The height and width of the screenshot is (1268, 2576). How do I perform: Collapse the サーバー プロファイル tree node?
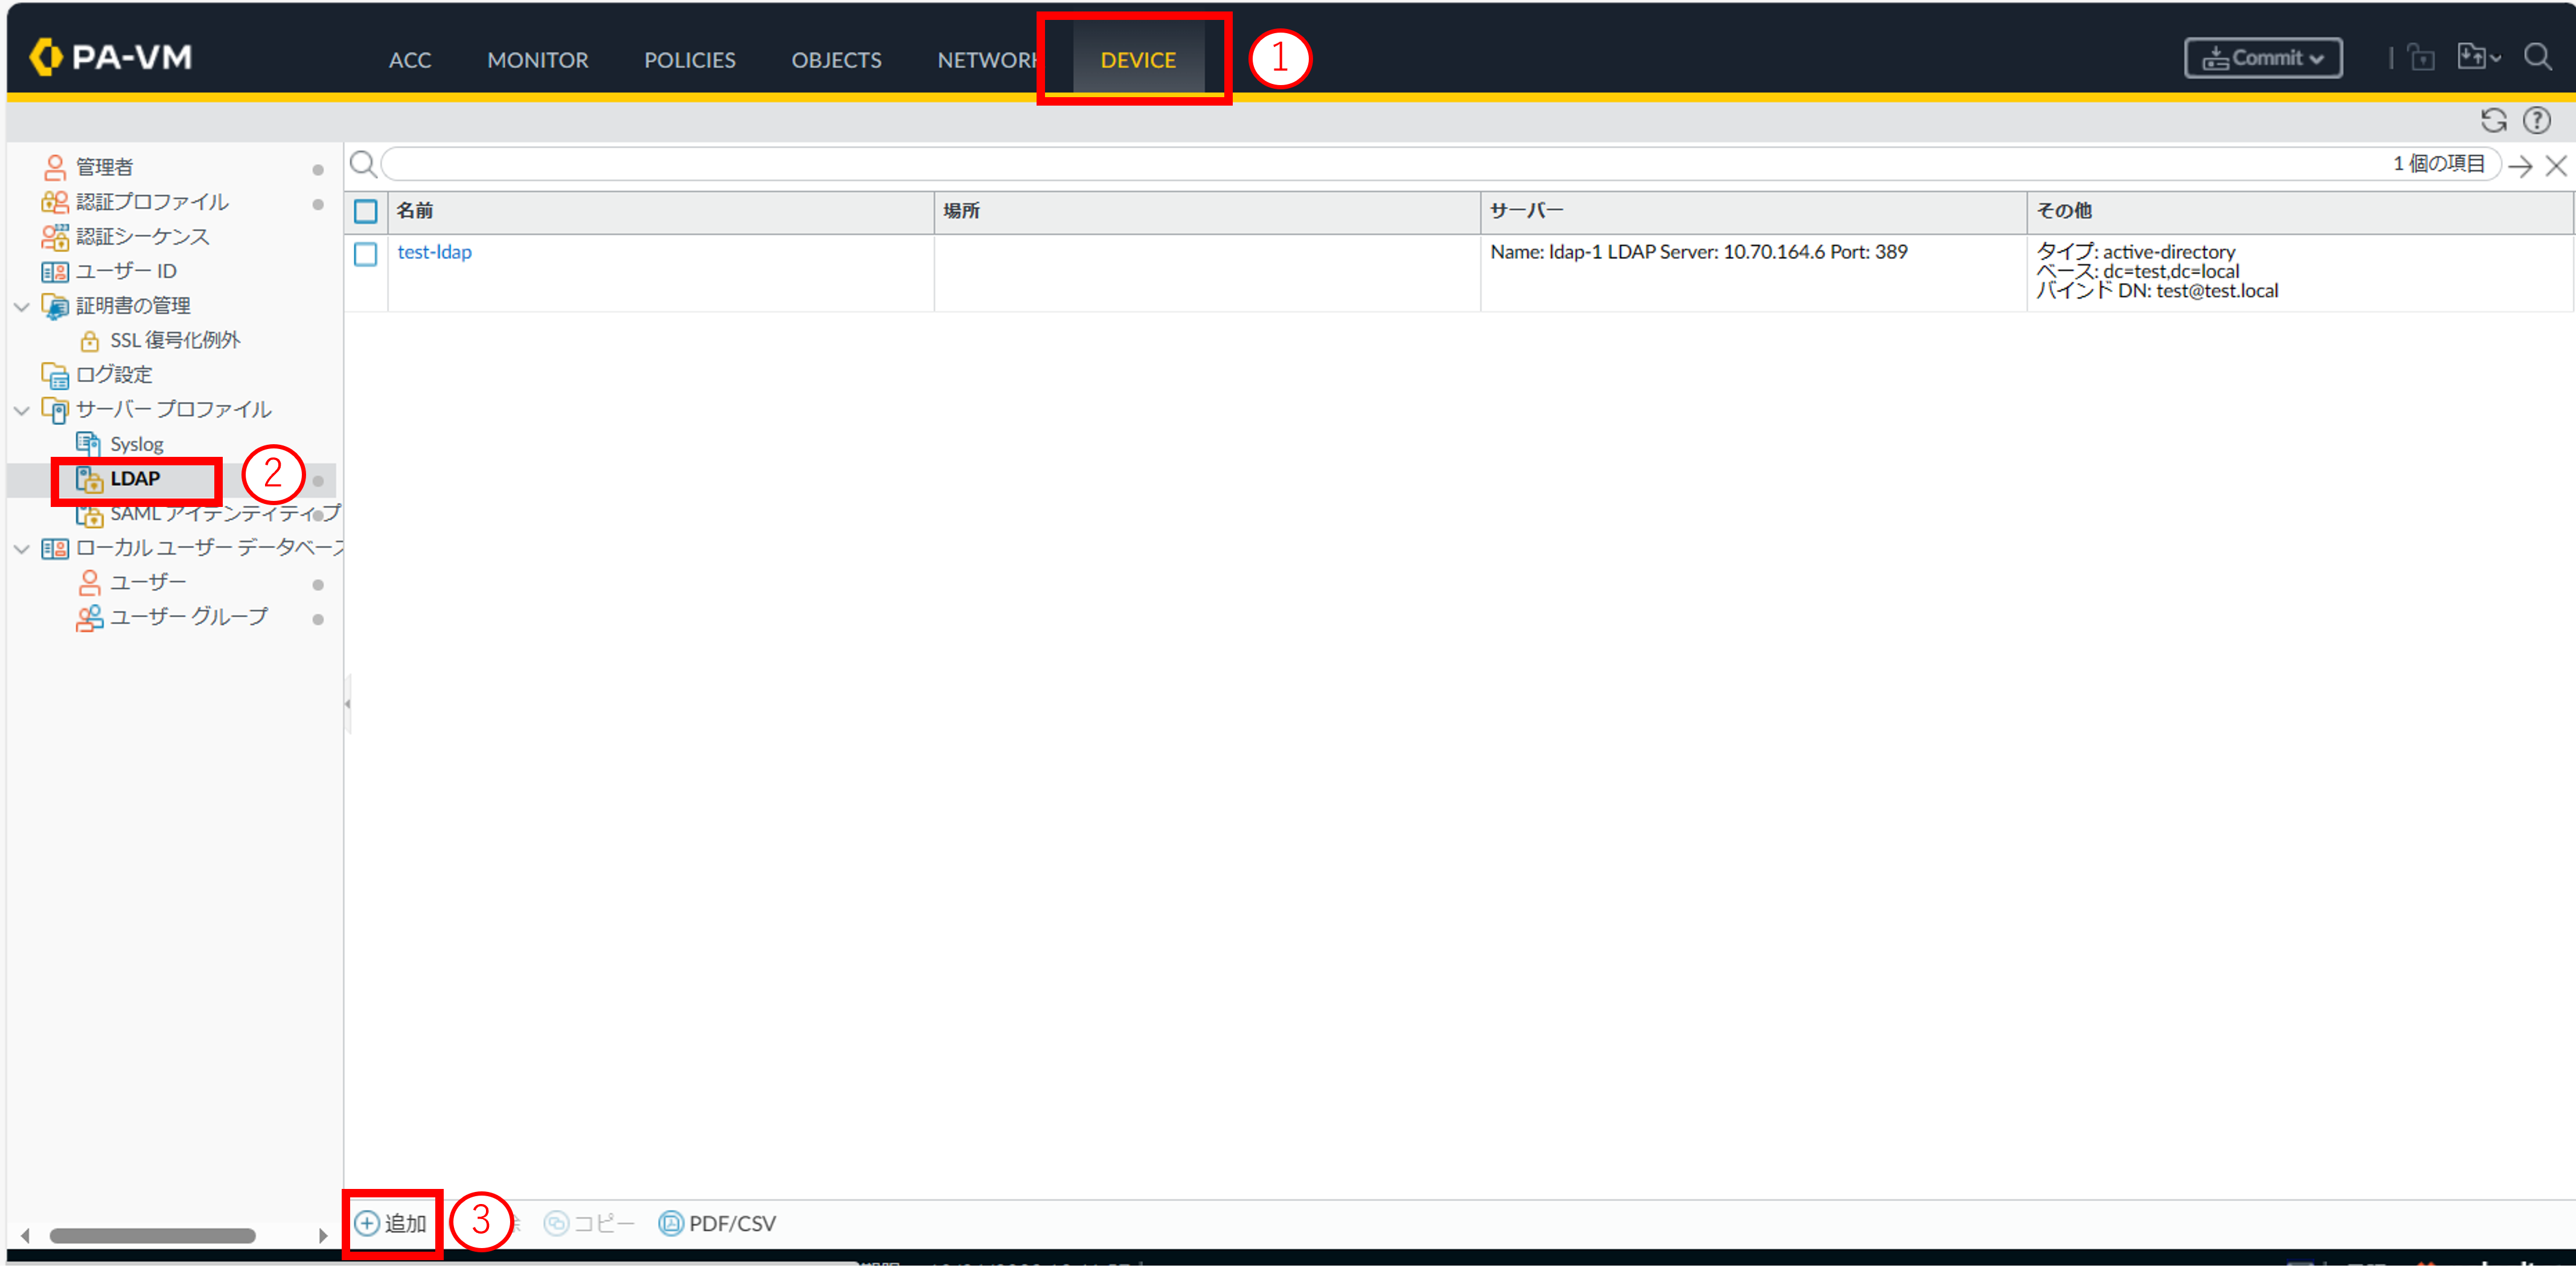[x=22, y=410]
